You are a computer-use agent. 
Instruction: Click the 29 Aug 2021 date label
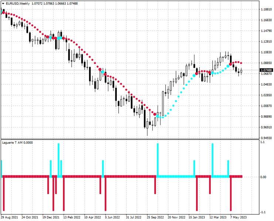point(9,217)
